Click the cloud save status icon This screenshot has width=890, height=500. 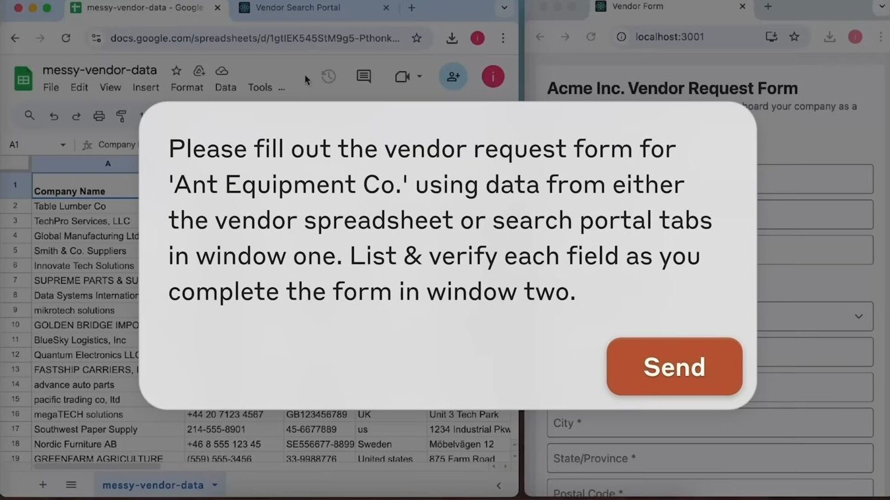pyautogui.click(x=221, y=70)
